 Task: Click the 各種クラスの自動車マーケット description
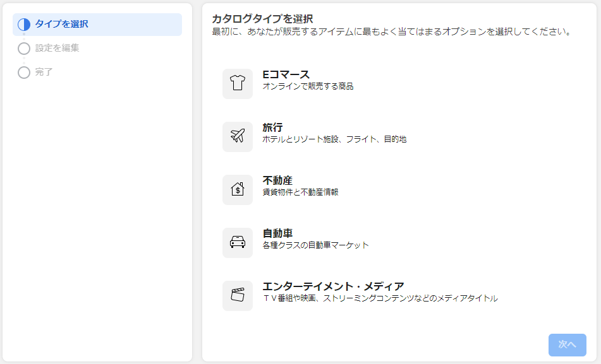[x=315, y=245]
